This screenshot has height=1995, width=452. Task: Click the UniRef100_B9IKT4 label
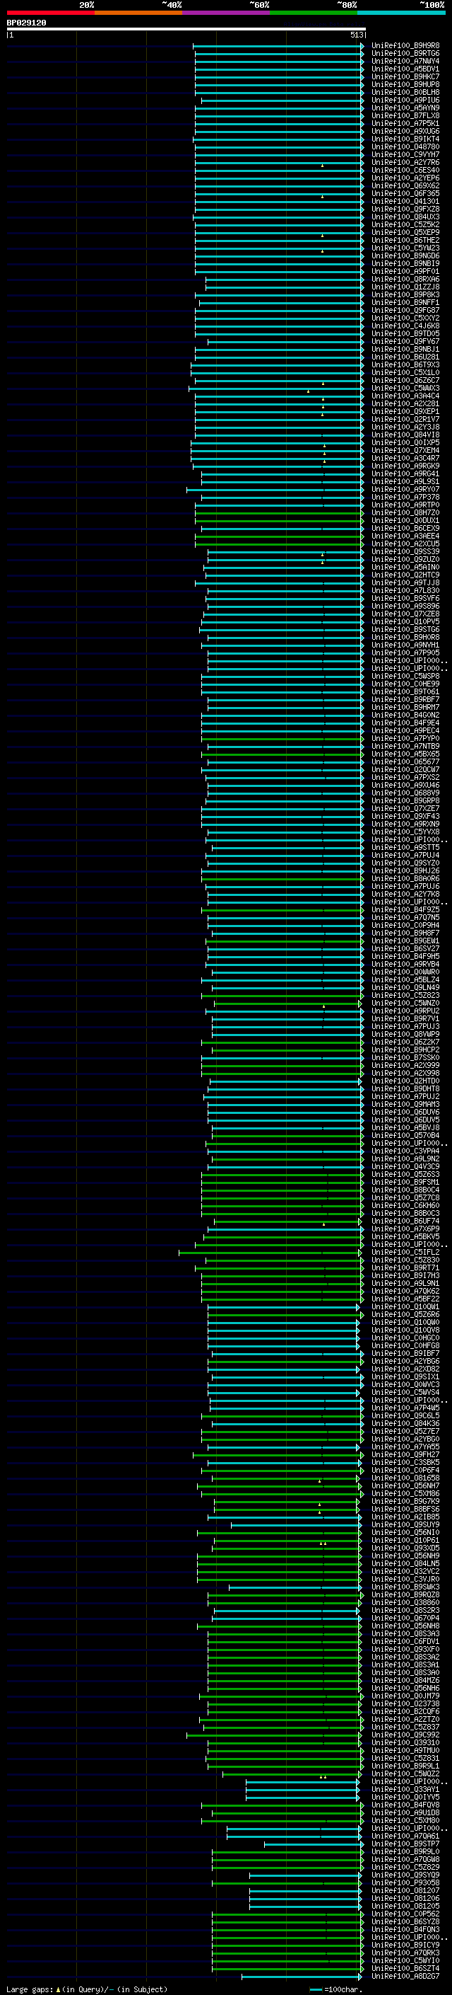405,139
